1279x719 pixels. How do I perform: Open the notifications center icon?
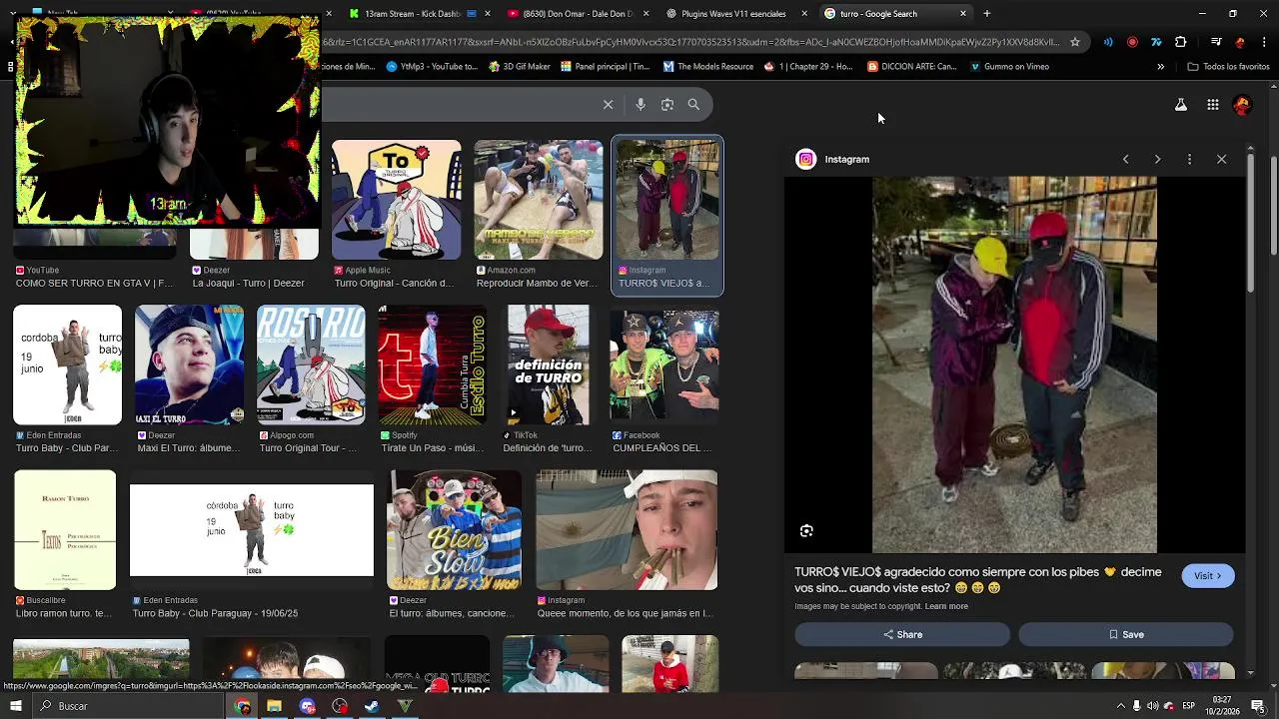tap(1257, 706)
